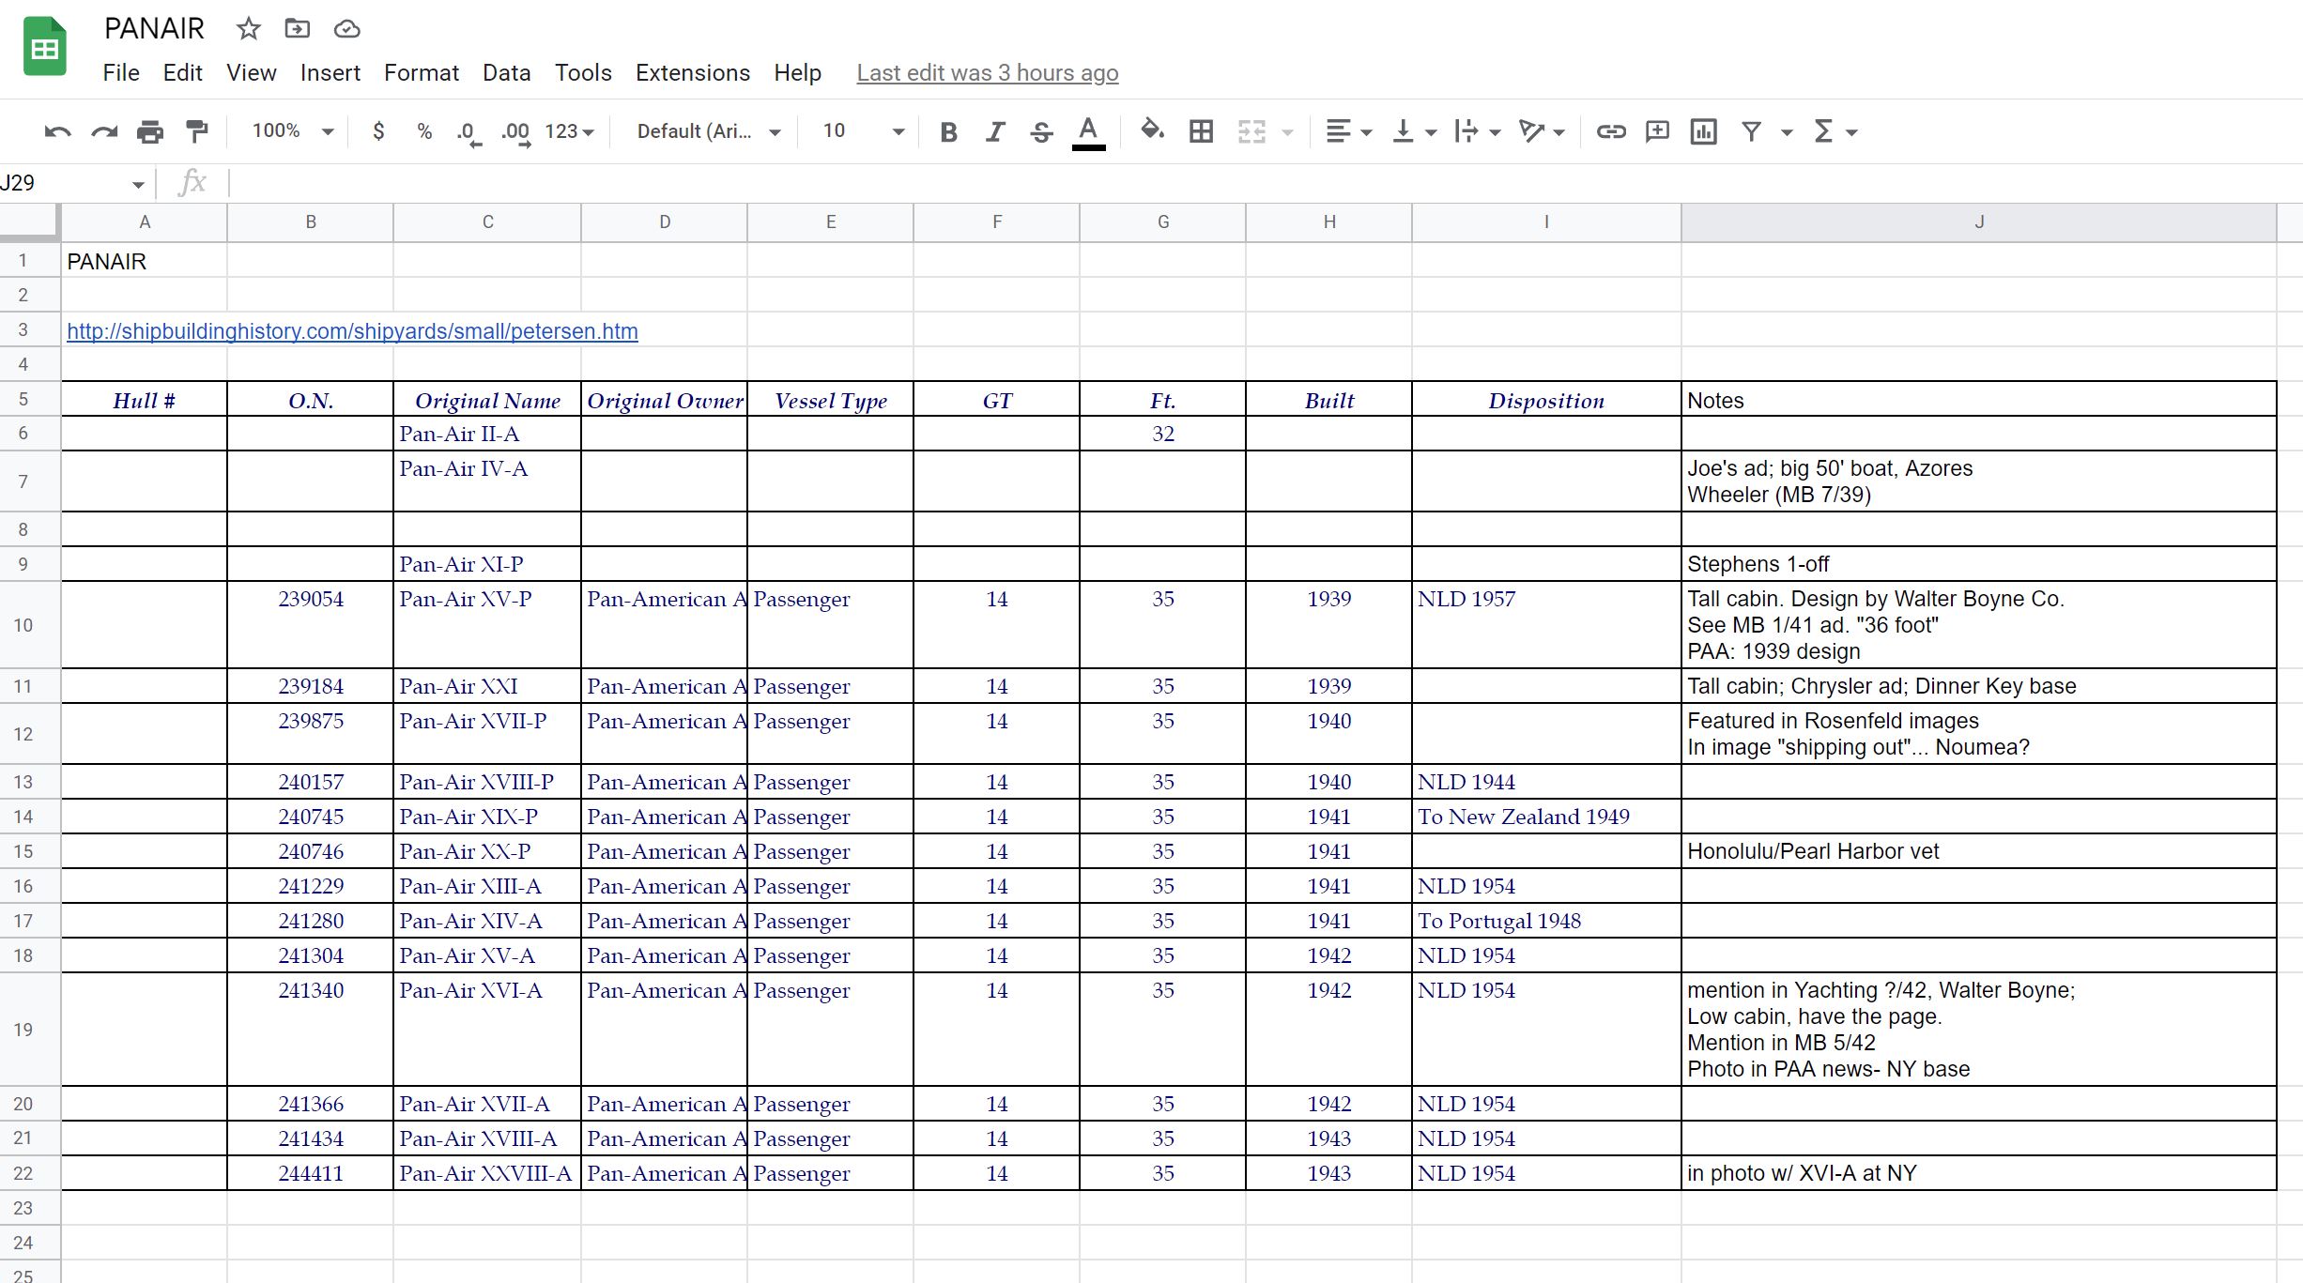Open the font size 10 dropdown
This screenshot has height=1283, width=2303.
[863, 131]
